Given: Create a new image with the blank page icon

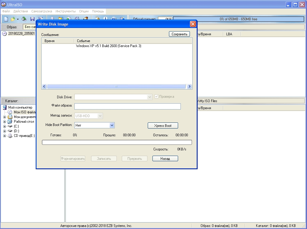Looking at the screenshot, I should tap(6, 19).
